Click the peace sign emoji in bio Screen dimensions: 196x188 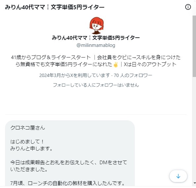[115, 64]
